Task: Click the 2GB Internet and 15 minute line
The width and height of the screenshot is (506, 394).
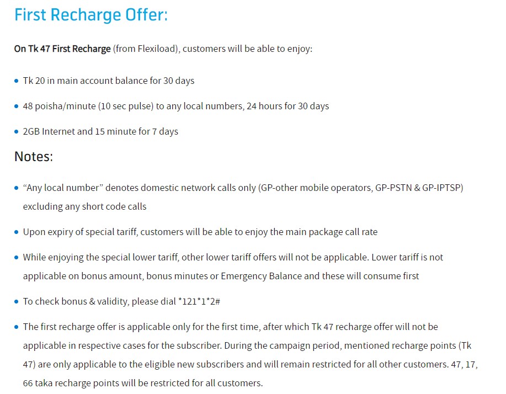Action: [100, 132]
